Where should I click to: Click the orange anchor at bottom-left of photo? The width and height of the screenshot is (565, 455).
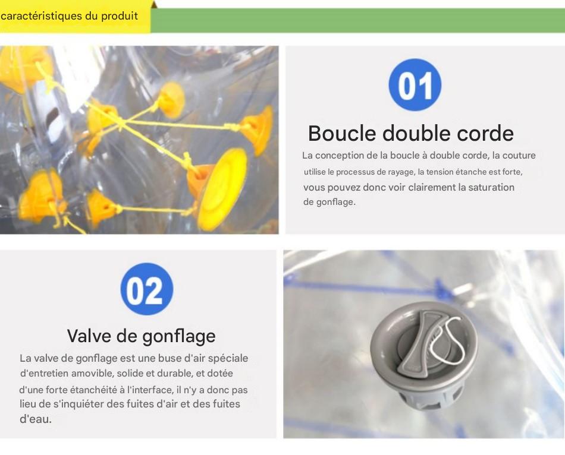(x=42, y=197)
